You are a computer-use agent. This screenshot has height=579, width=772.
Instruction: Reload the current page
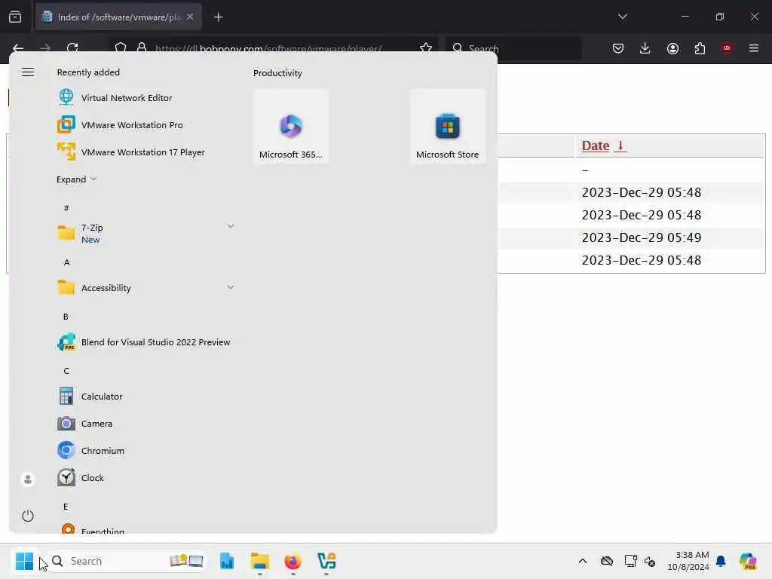(x=72, y=48)
